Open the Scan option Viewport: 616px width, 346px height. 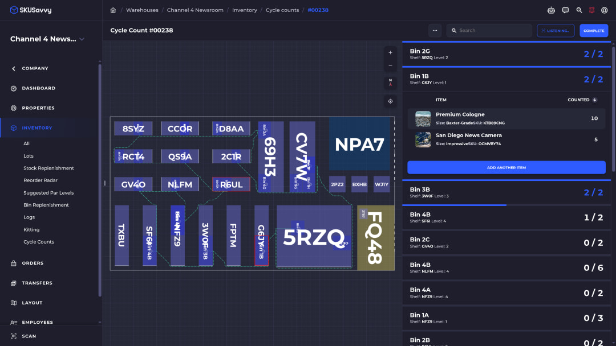29,336
